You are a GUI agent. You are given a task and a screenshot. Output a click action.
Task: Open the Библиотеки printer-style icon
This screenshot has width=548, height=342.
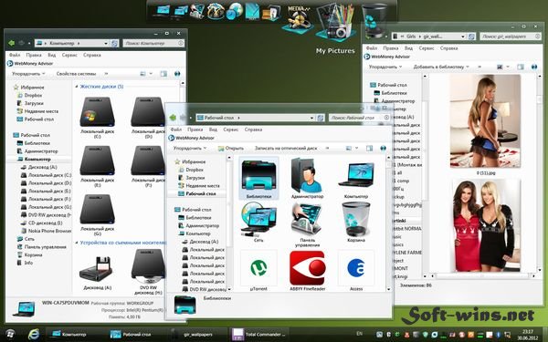point(258,175)
